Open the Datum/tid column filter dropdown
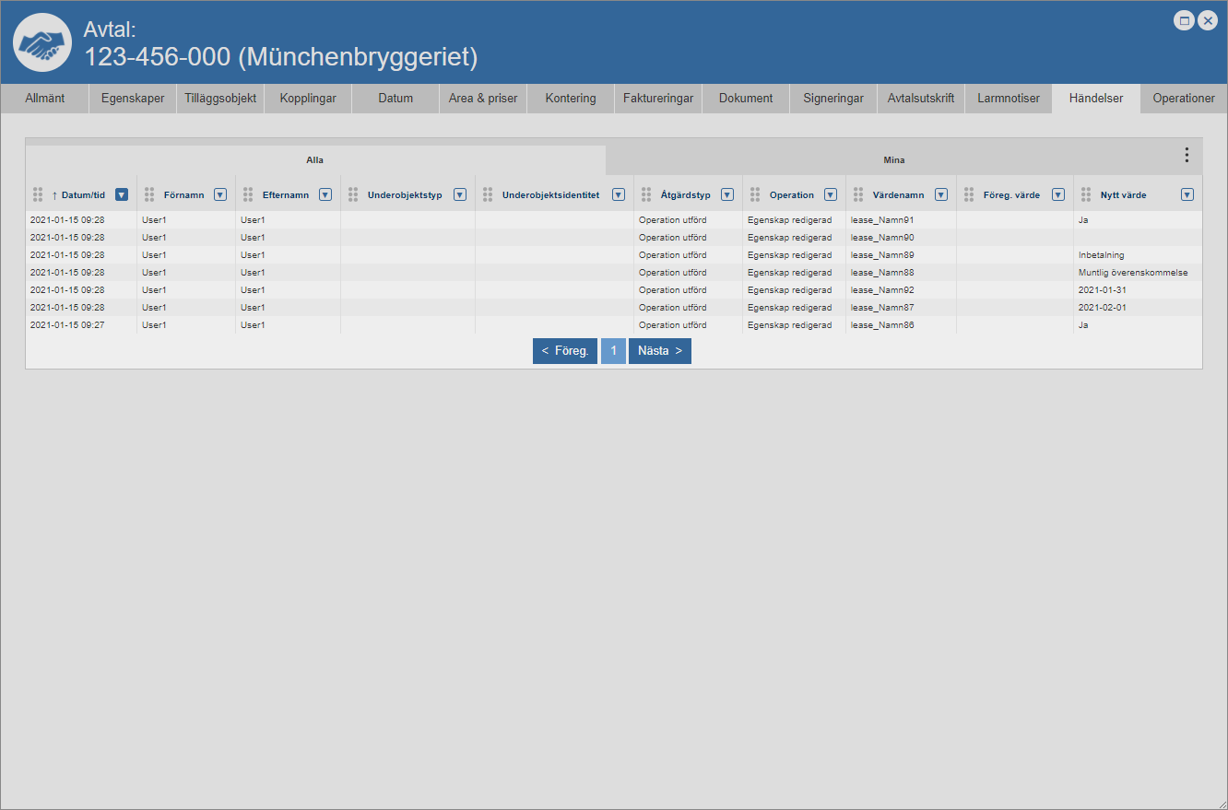 point(122,194)
